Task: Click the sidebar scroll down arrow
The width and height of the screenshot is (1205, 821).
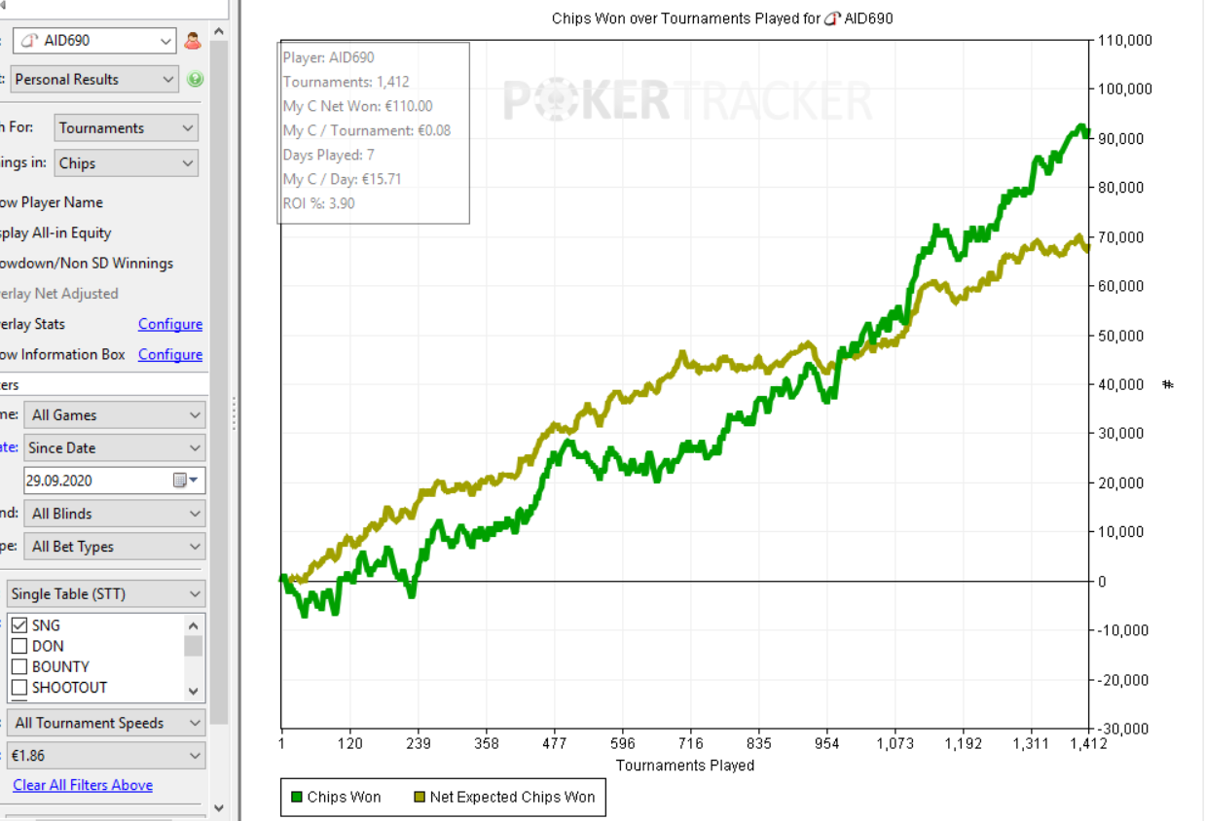Action: coord(218,807)
